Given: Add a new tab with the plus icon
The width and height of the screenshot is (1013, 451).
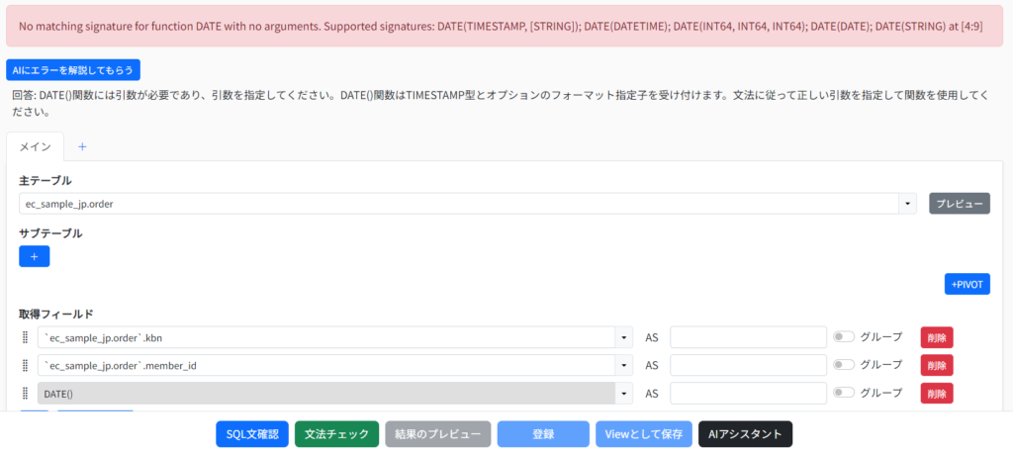Looking at the screenshot, I should coord(82,146).
